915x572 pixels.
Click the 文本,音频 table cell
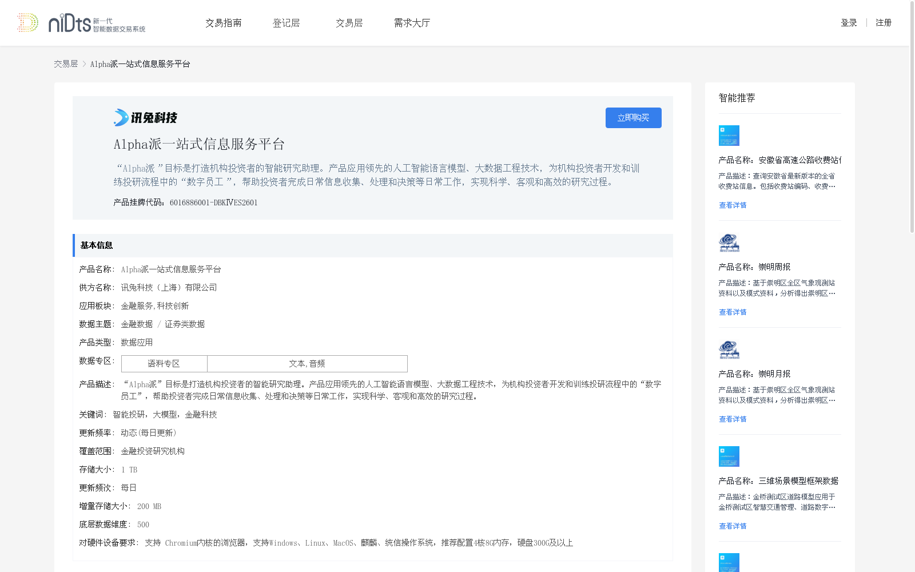[x=307, y=364]
